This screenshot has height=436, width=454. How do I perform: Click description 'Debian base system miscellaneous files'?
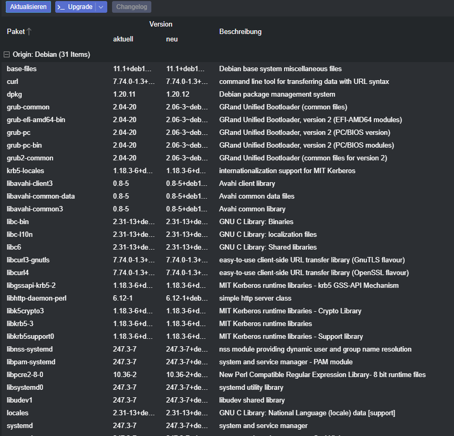point(280,69)
